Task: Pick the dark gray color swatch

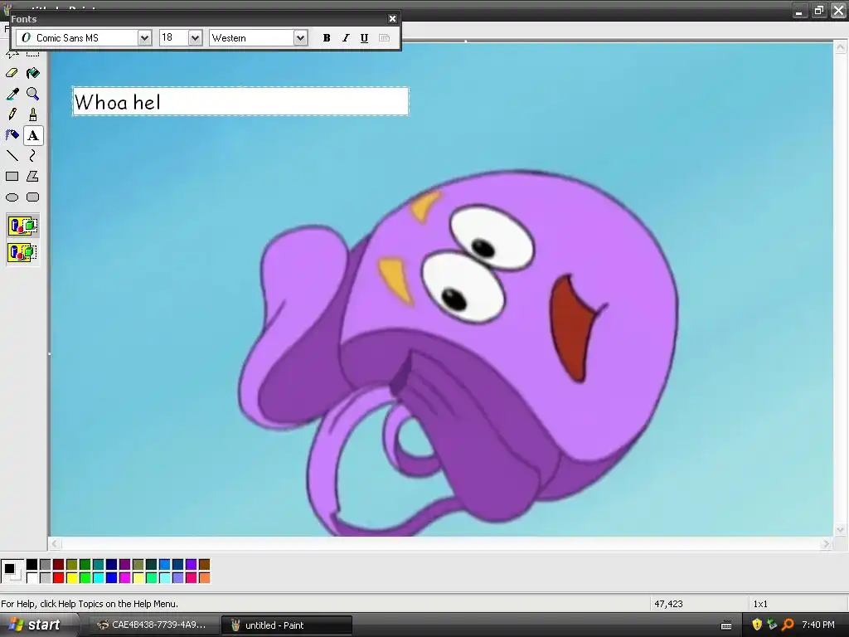Action: (x=46, y=565)
